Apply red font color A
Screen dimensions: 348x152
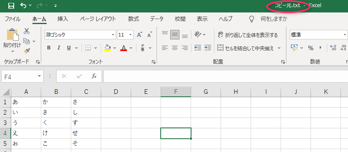click(124, 48)
